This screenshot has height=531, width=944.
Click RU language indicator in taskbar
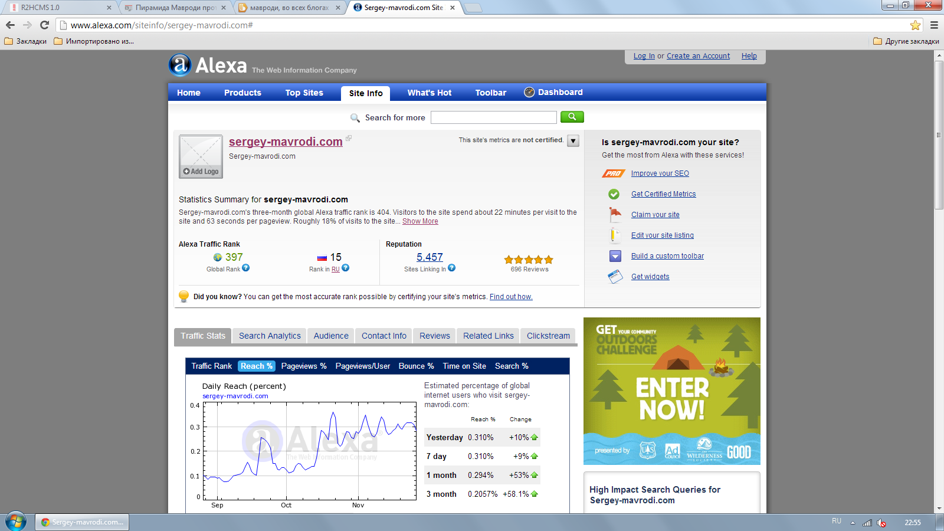click(x=837, y=521)
